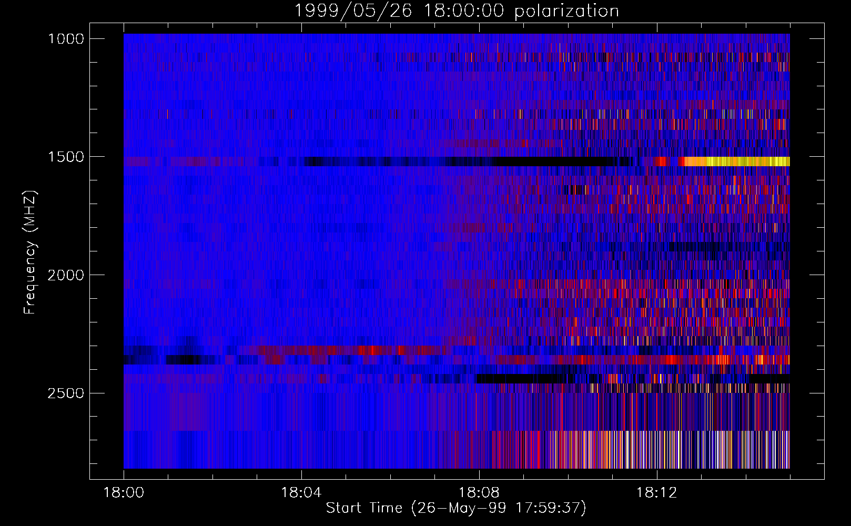
Task: Click the 'Frequency (MHZ)' axis label
Action: click(x=30, y=252)
